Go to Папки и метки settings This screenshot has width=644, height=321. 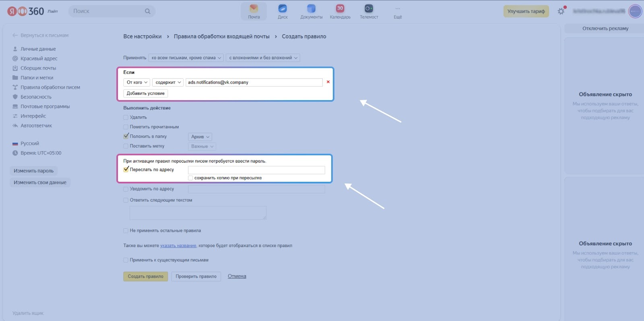pyautogui.click(x=37, y=78)
